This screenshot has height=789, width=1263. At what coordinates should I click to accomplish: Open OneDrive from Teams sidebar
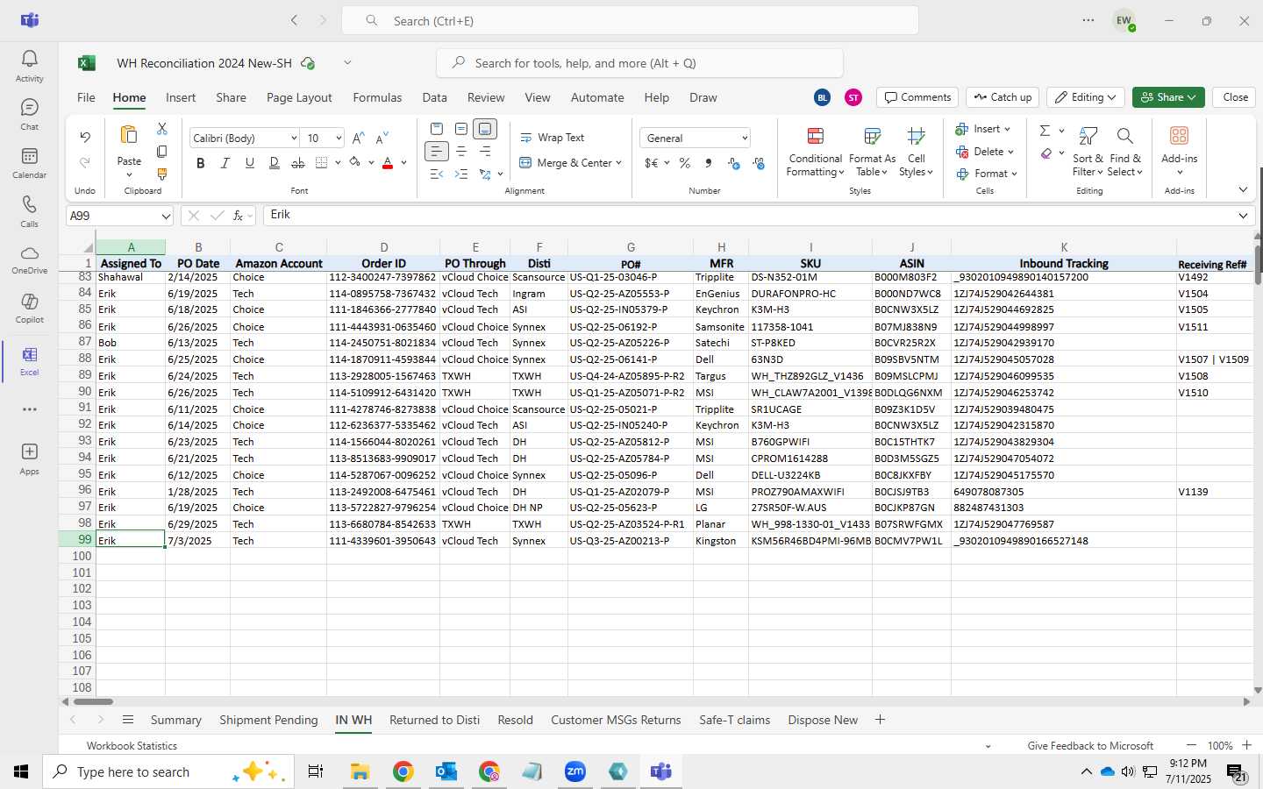[x=29, y=259]
